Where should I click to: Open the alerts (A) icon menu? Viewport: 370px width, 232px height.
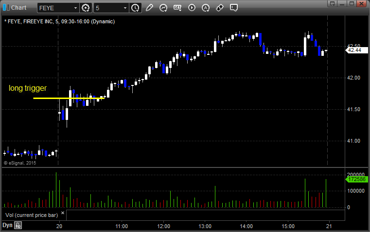click(206, 8)
